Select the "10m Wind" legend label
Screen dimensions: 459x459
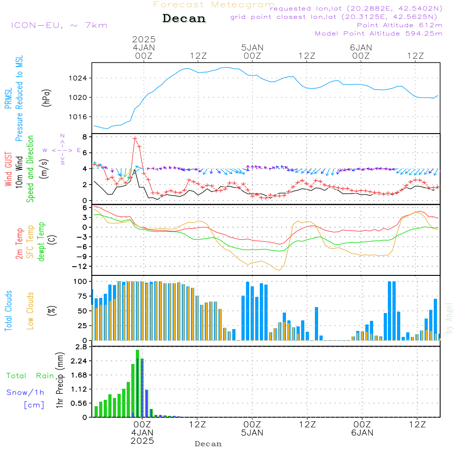point(19,172)
